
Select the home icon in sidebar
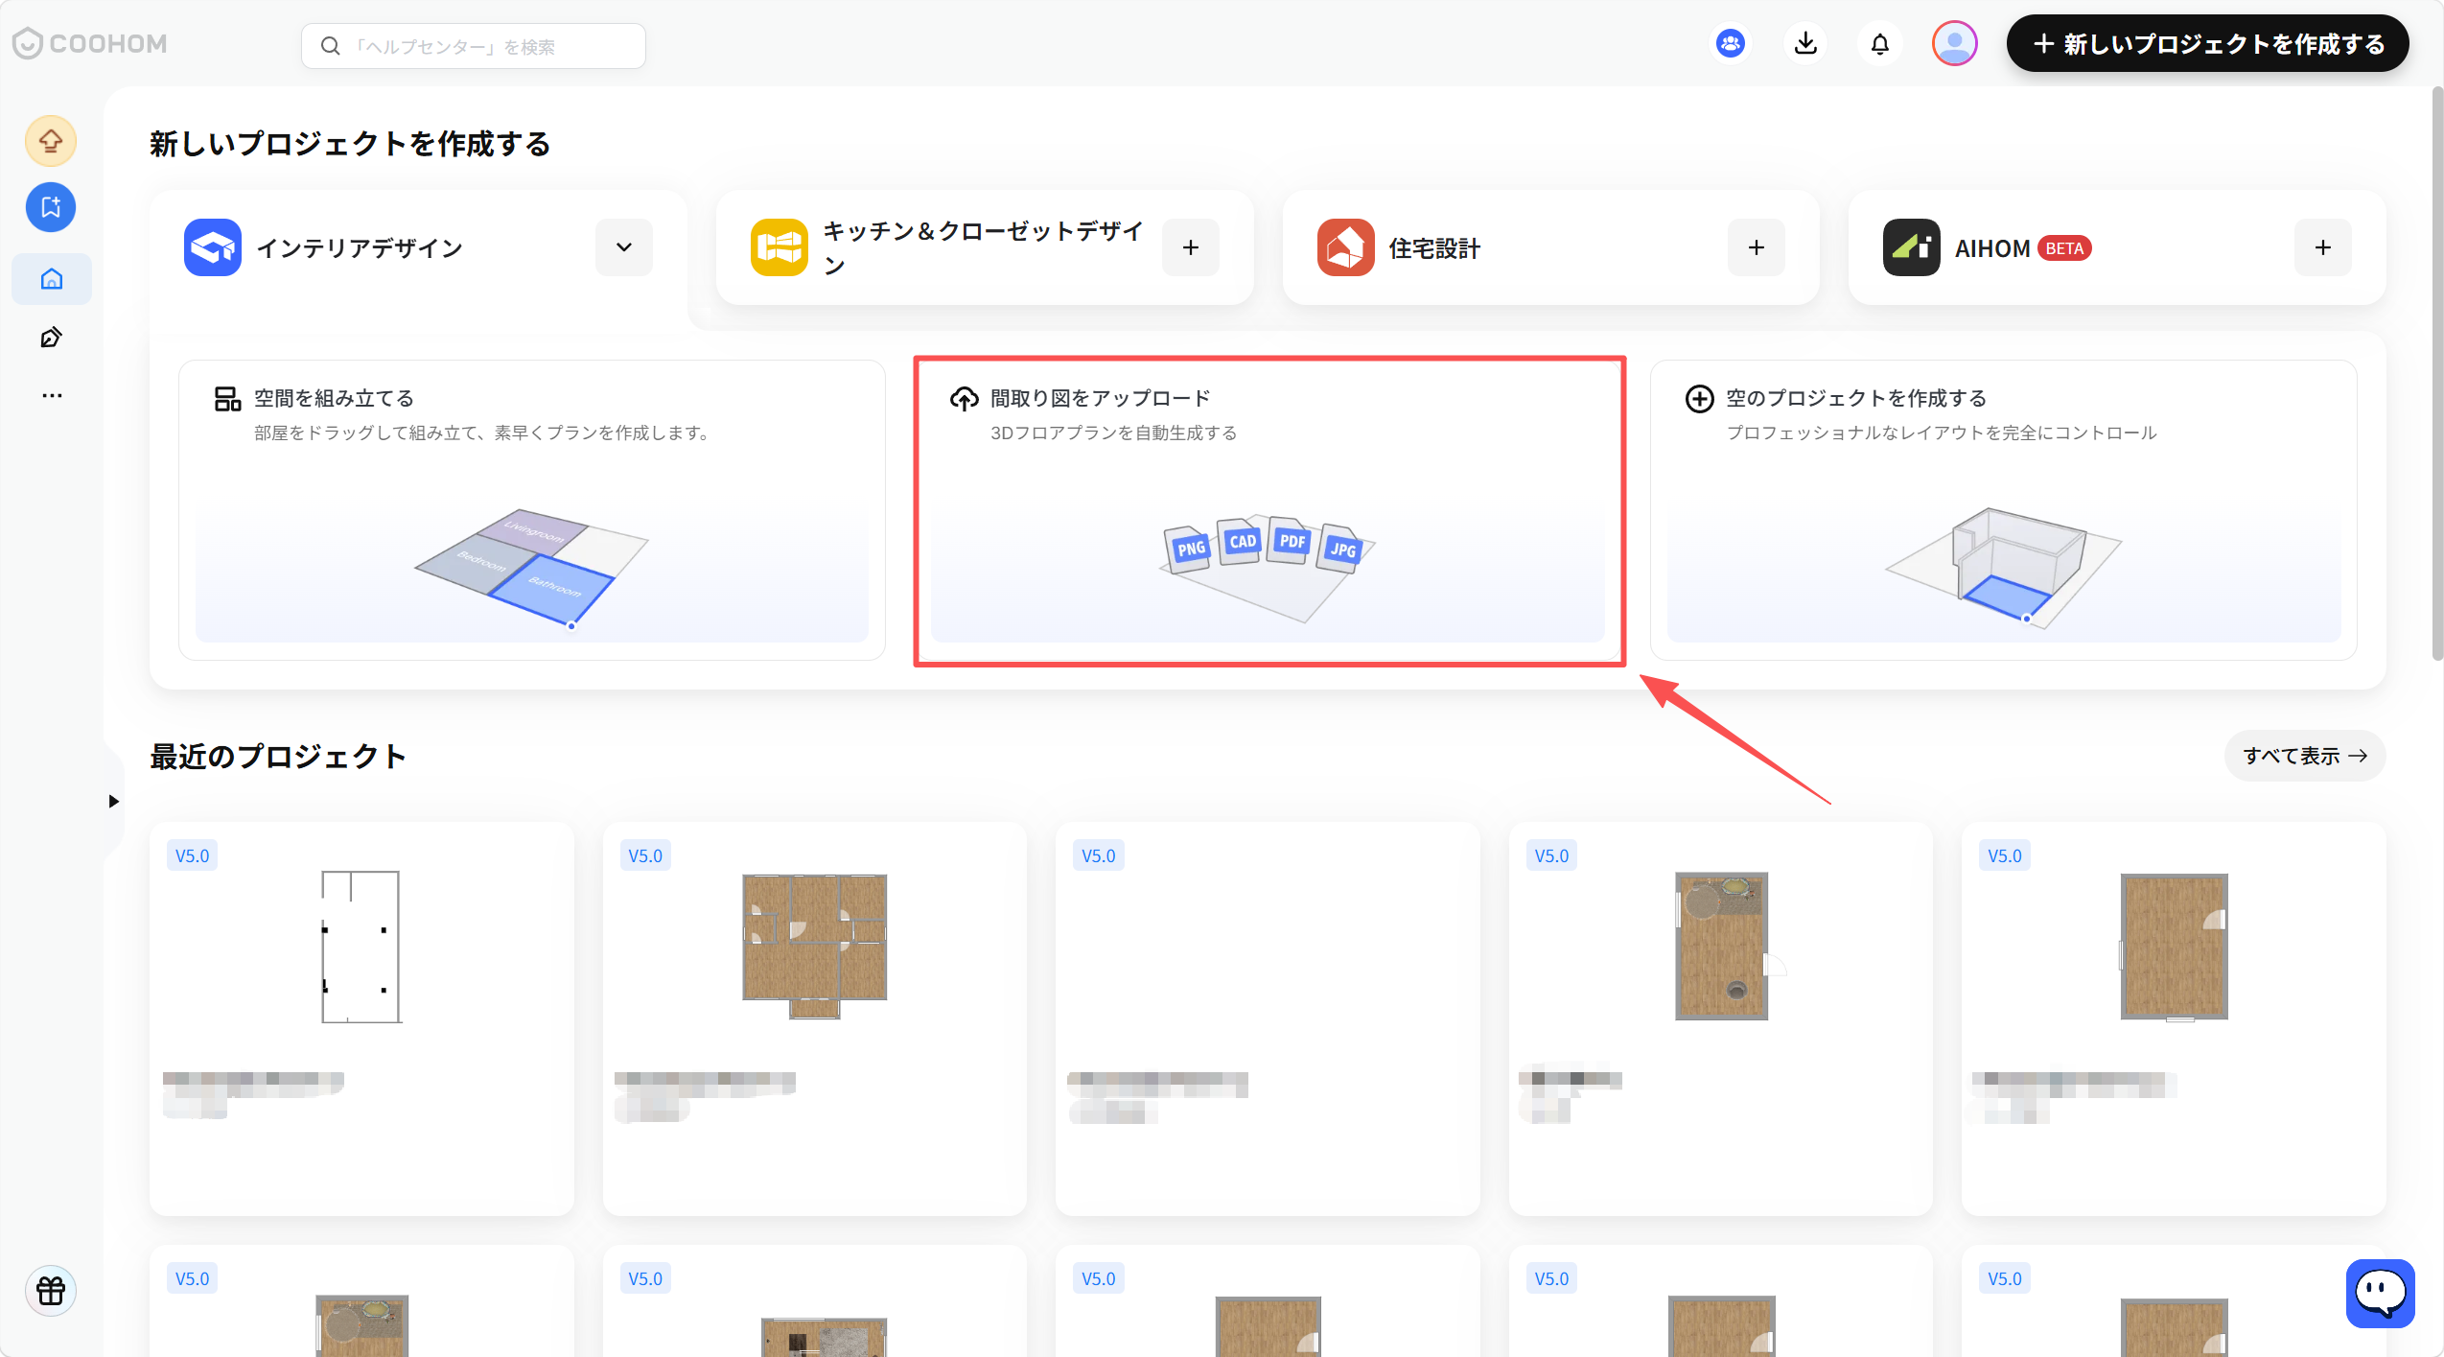(52, 279)
